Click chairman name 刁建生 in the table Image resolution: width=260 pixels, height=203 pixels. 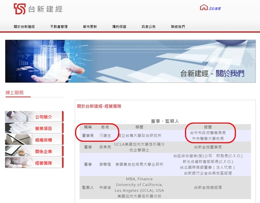(x=105, y=135)
